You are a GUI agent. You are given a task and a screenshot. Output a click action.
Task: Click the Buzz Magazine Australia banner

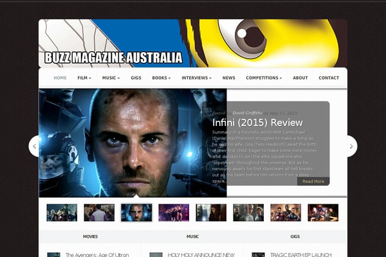(193, 43)
